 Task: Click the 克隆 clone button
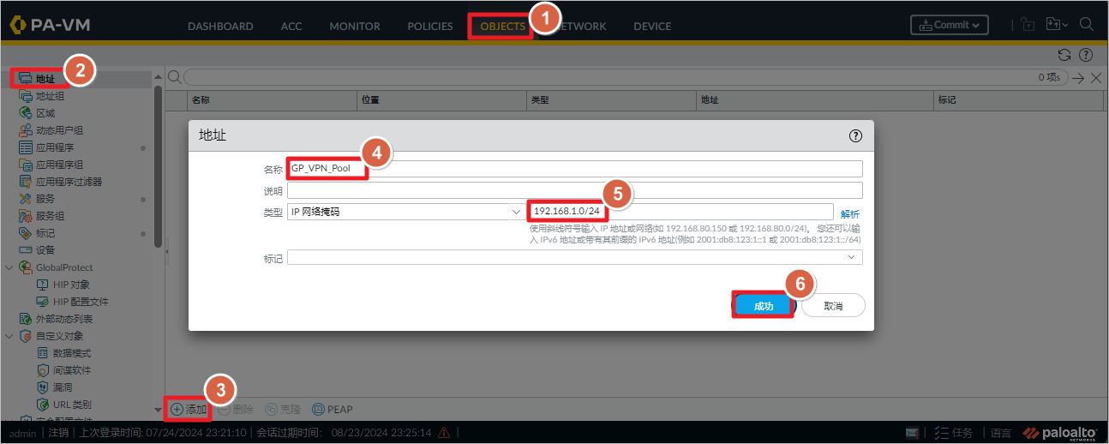coord(284,410)
